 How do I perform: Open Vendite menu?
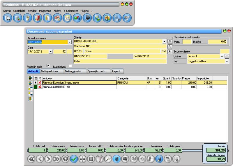[x=32, y=11]
